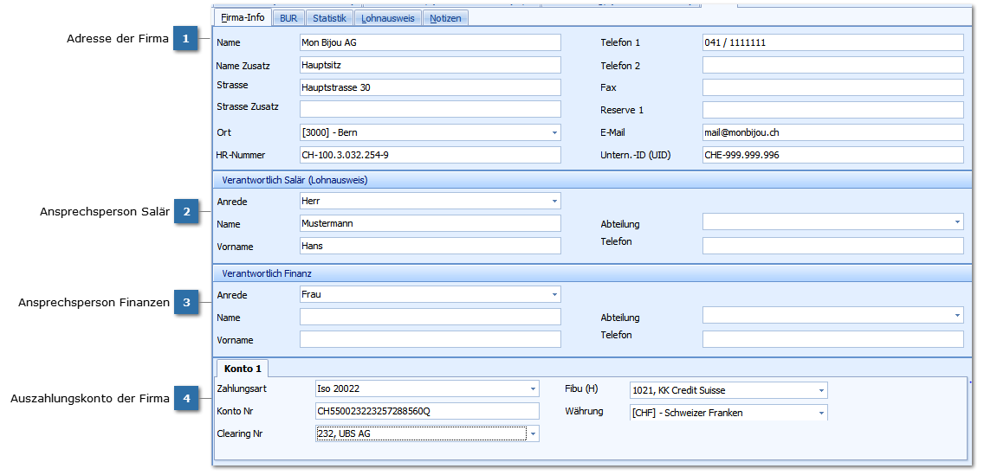The height and width of the screenshot is (475, 984).
Task: Click into the E-Mail input field
Action: pos(832,132)
